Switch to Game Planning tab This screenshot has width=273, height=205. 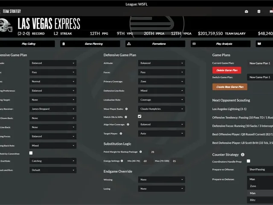coord(90,44)
